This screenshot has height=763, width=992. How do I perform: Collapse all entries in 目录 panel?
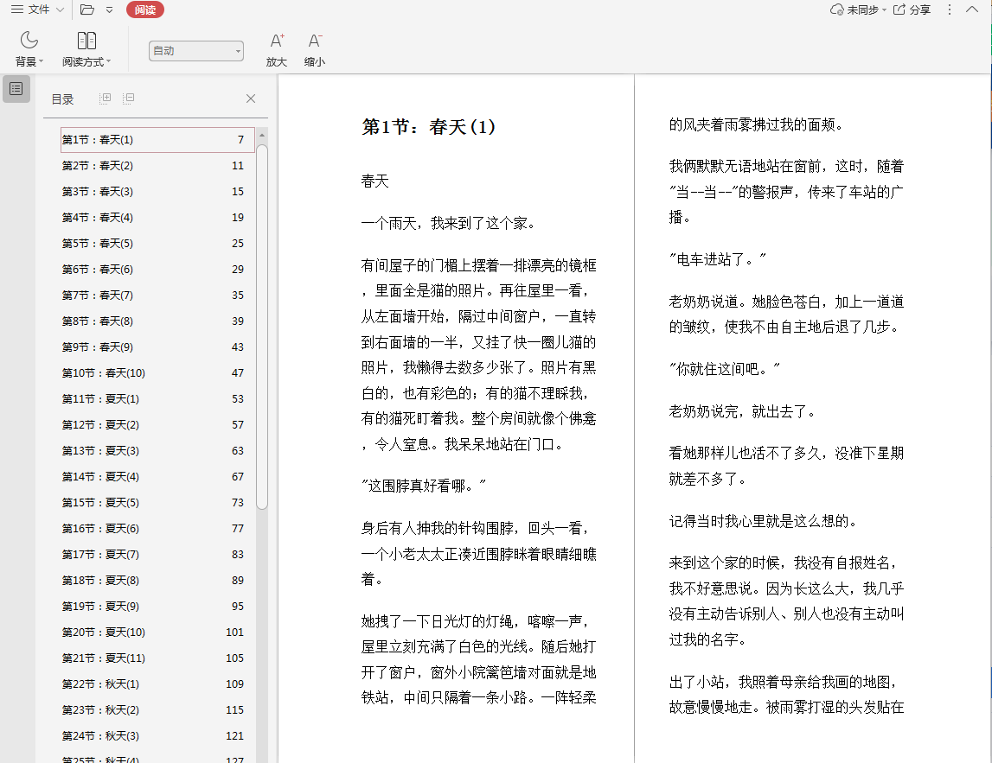[128, 99]
